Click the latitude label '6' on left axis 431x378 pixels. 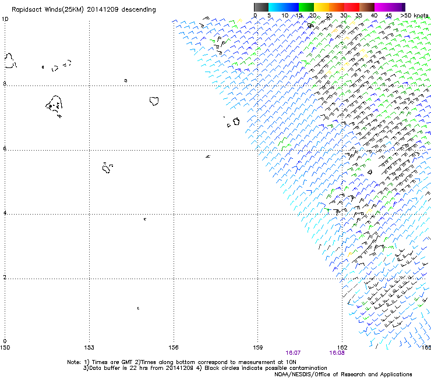click(5, 148)
